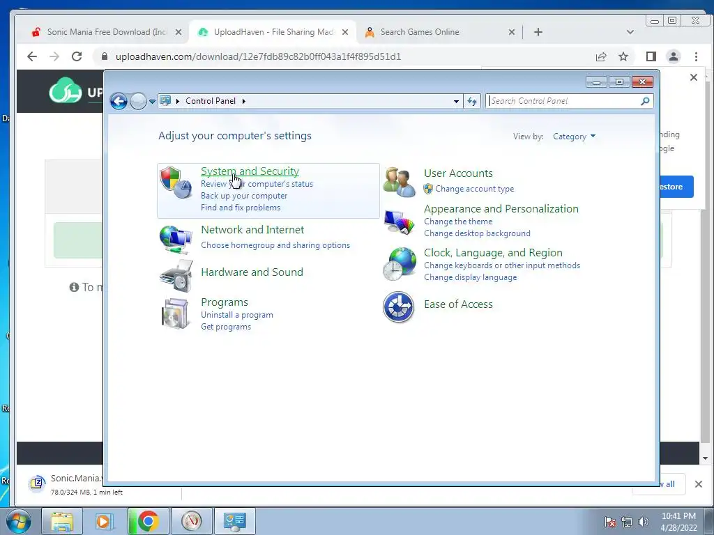Click the Control Panel search magnifier icon

pos(645,101)
